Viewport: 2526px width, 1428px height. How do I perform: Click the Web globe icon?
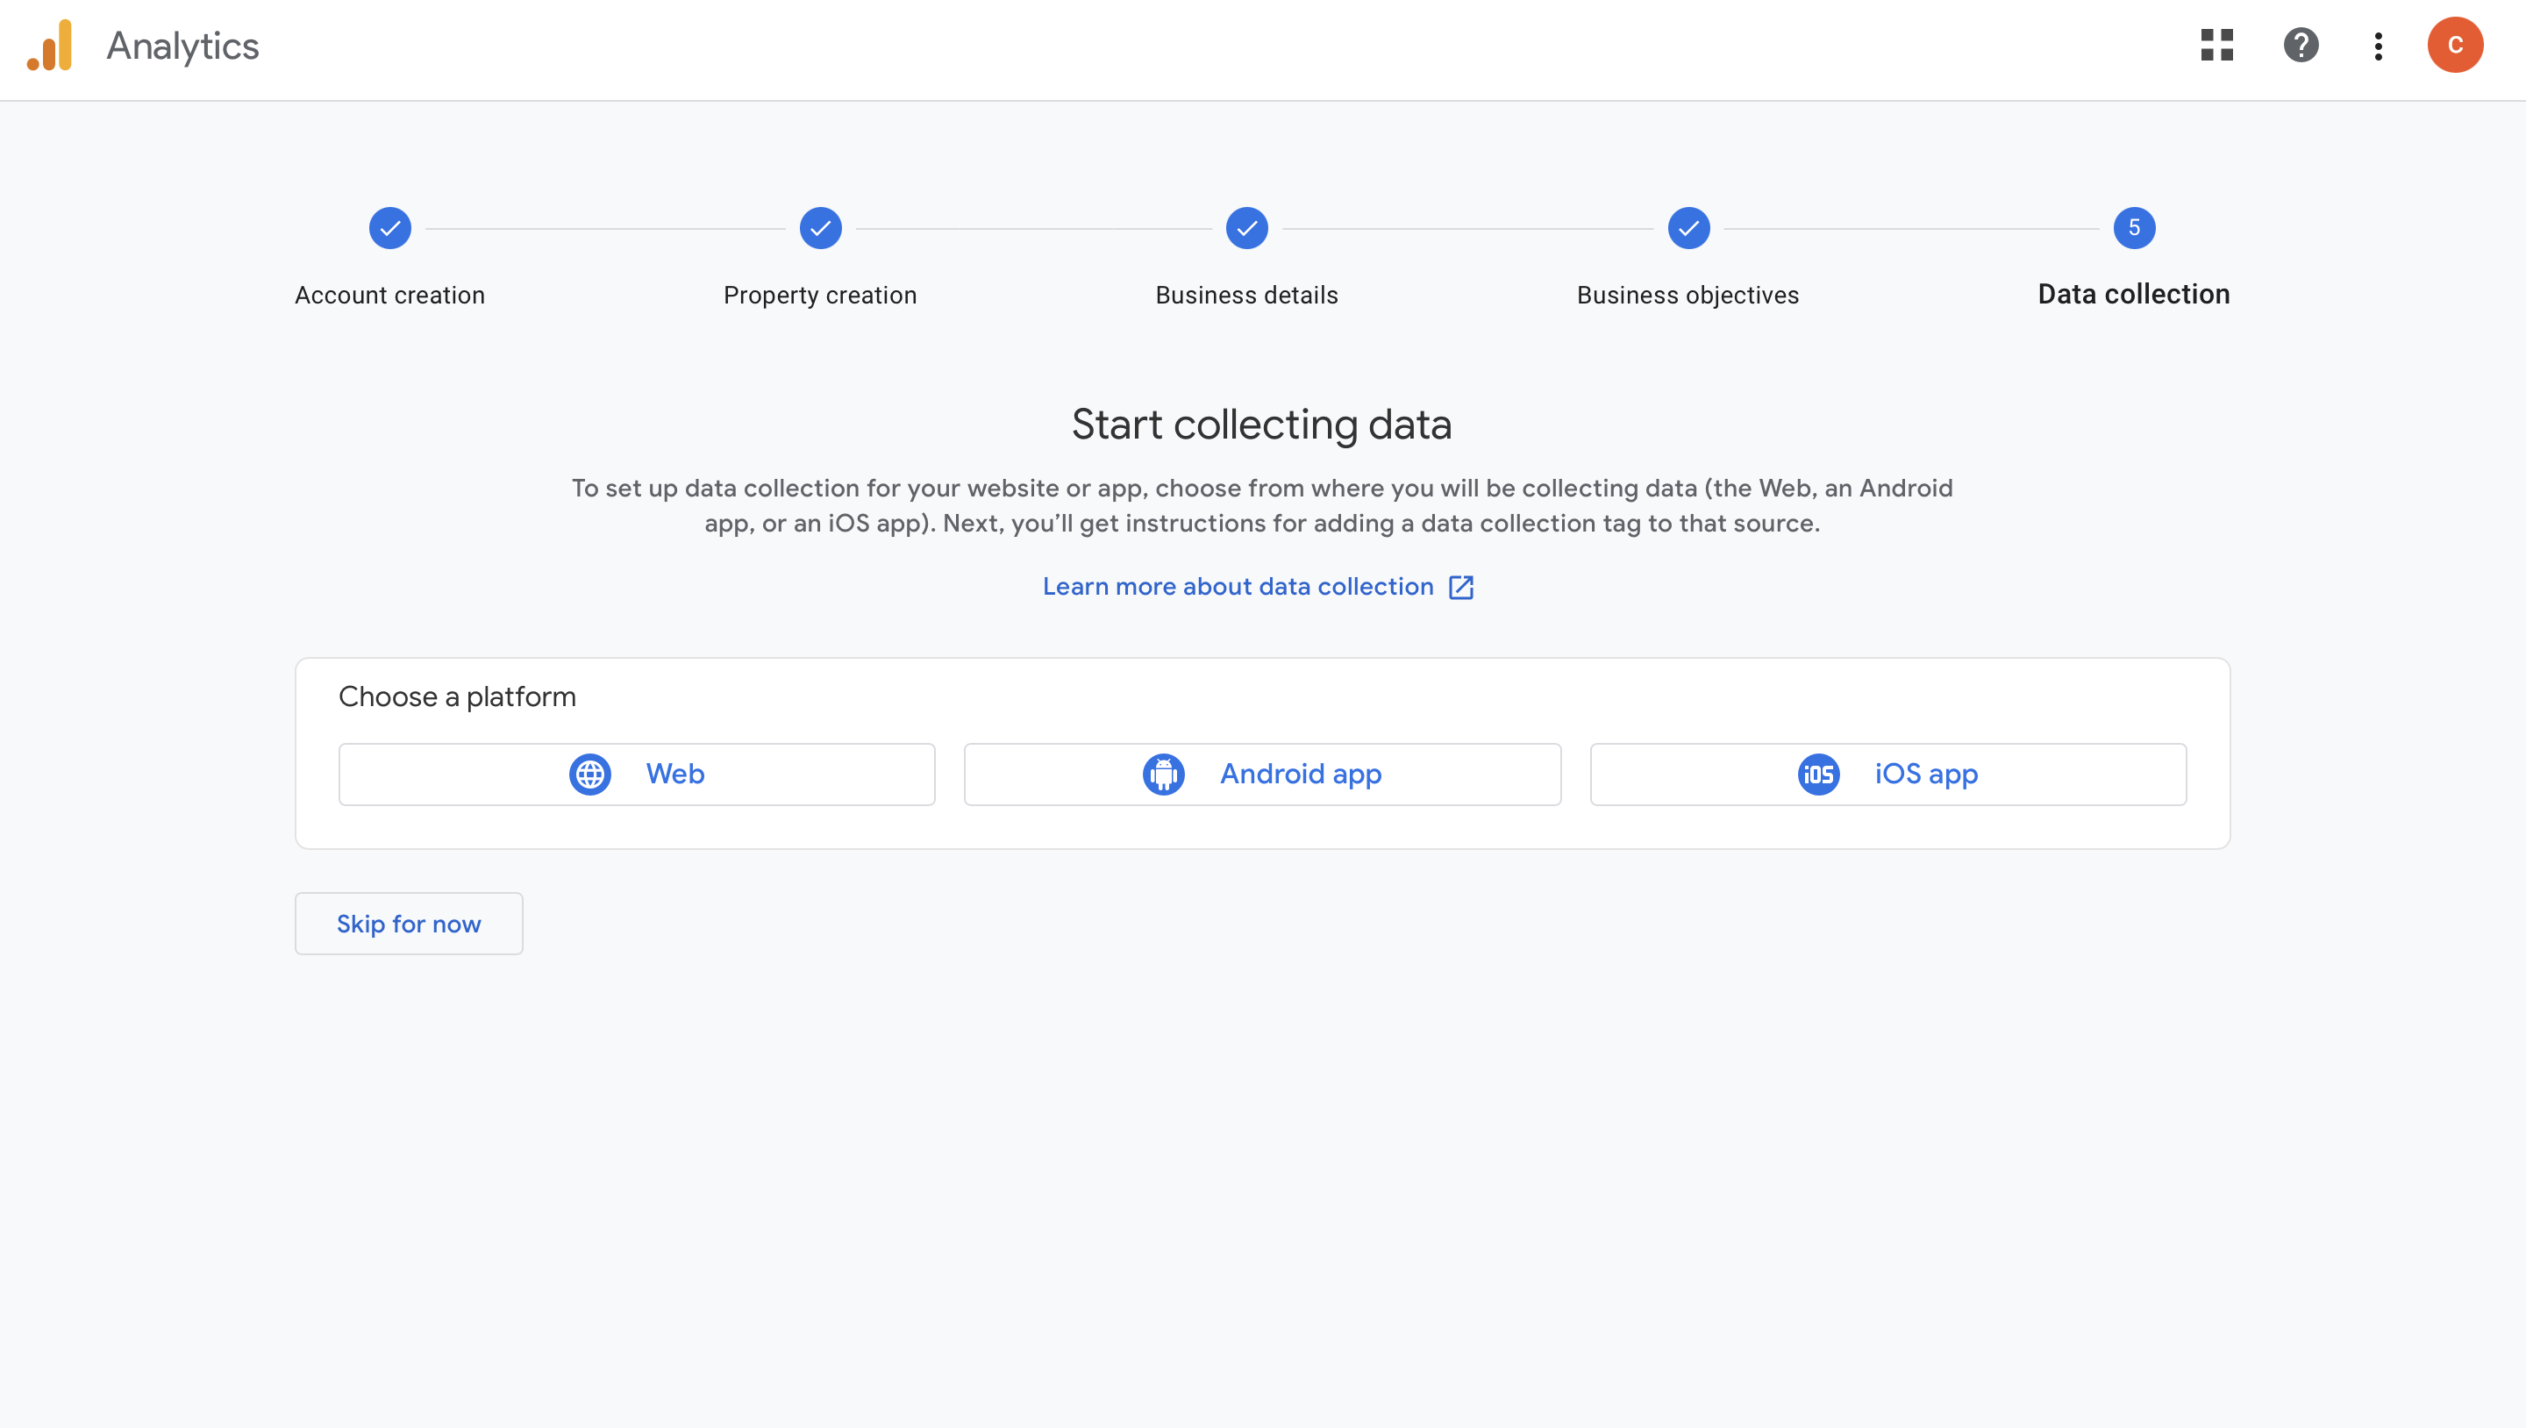pos(590,774)
